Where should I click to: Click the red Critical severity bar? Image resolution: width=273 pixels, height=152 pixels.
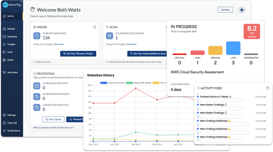click(x=179, y=54)
